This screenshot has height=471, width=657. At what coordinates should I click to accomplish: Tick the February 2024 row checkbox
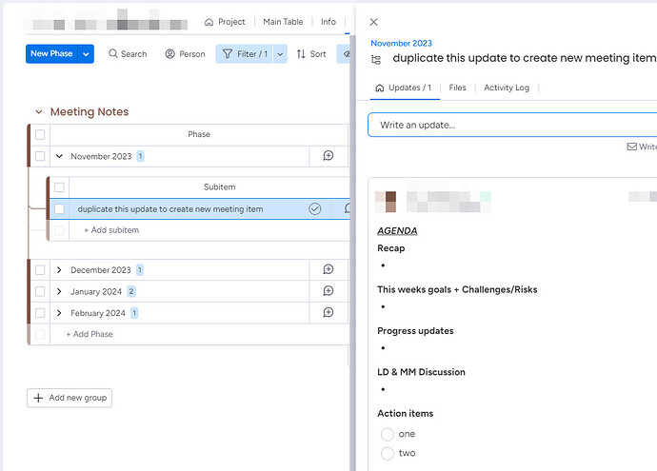coord(40,313)
